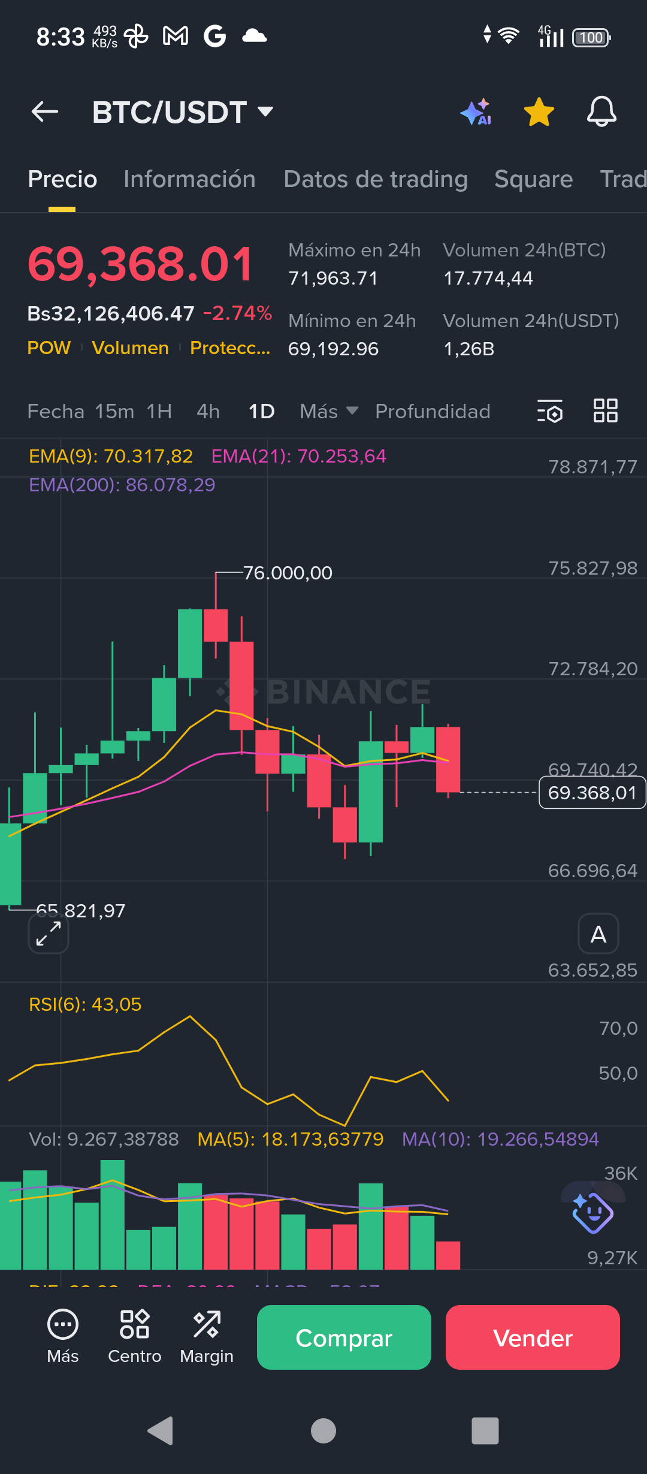Image resolution: width=647 pixels, height=1474 pixels.
Task: Open the AI sparkle assistant icon
Action: pyautogui.click(x=476, y=112)
